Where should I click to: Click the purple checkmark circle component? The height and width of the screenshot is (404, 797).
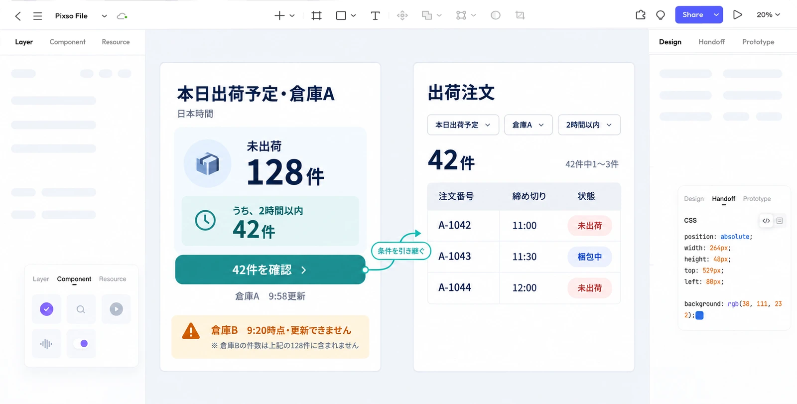46,309
